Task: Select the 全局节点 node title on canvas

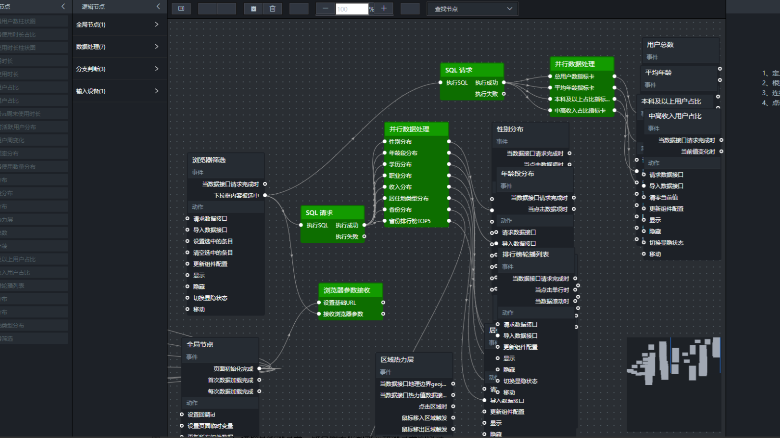Action: (200, 344)
